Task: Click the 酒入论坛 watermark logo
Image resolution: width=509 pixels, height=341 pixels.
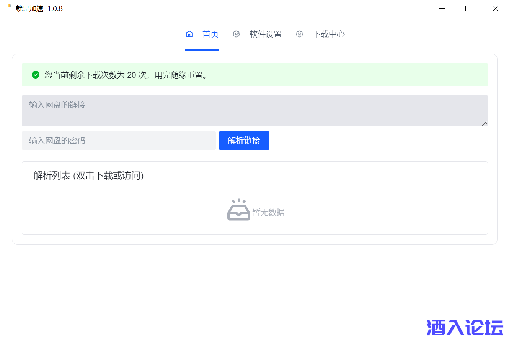Action: 465,328
